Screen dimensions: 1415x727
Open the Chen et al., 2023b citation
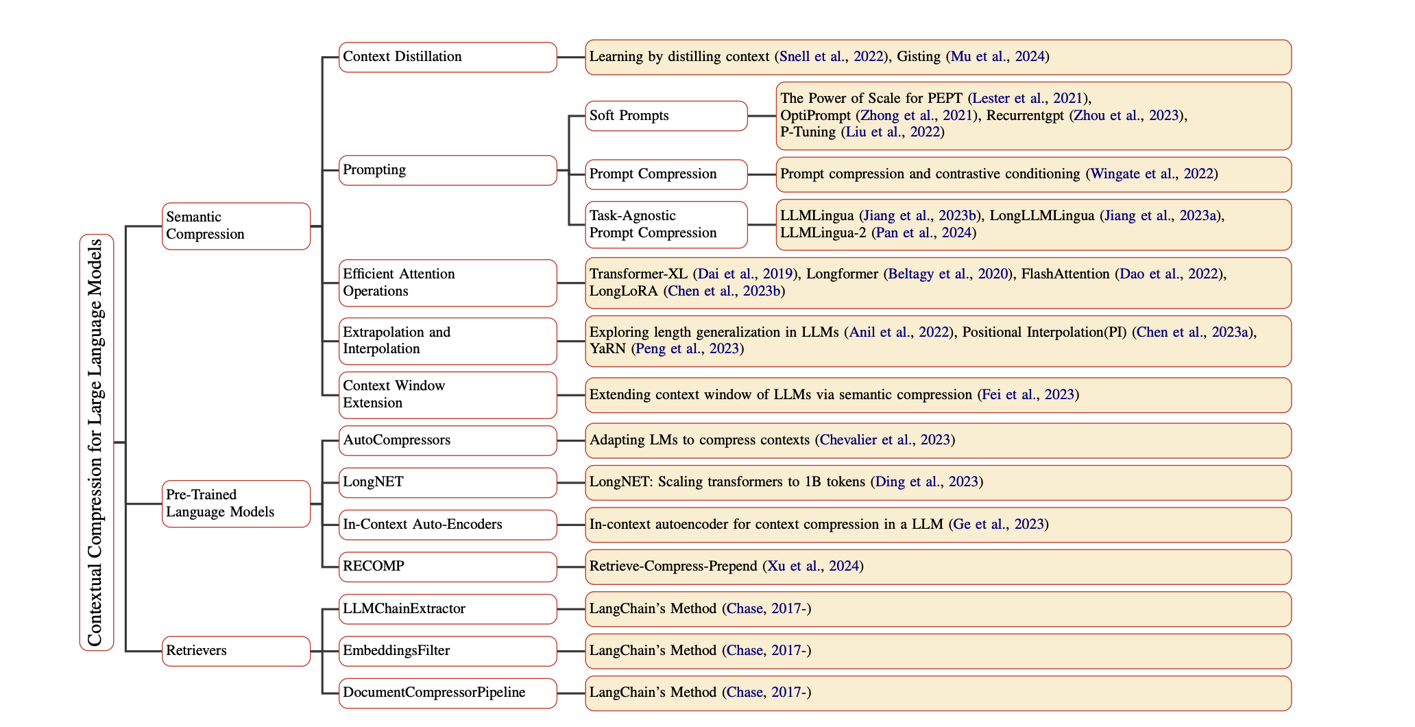724,291
